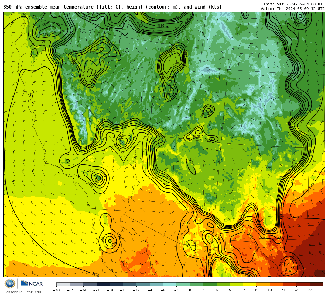Click the -15 tick label on color bar
Screen dimensions: 328x296
(x=123, y=290)
